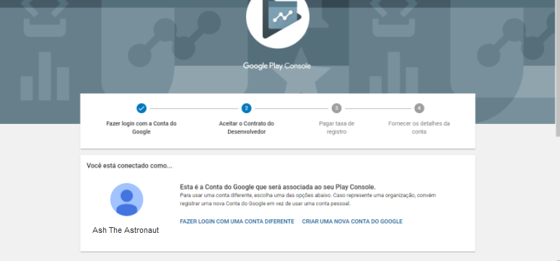The width and height of the screenshot is (560, 261).
Task: Select 'Pagar taxa de registro' step label
Action: pos(336,128)
